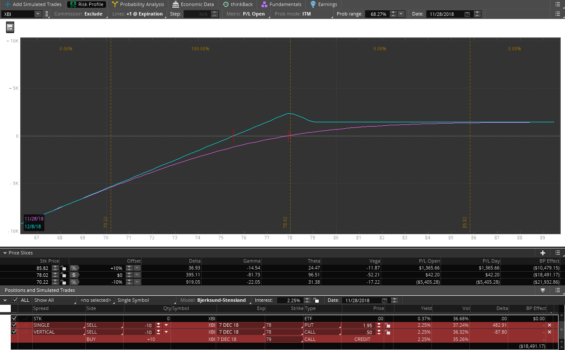This screenshot has height=350, width=565.
Task: Click lock icon on 85.82 price slice
Action: pyautogui.click(x=63, y=268)
